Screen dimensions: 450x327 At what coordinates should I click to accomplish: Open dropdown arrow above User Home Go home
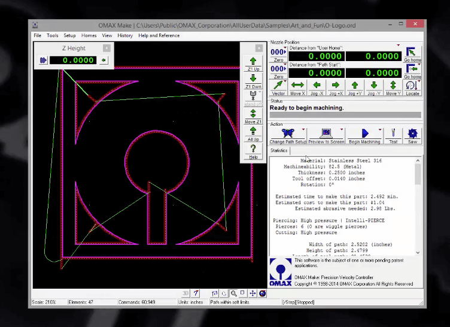click(399, 46)
